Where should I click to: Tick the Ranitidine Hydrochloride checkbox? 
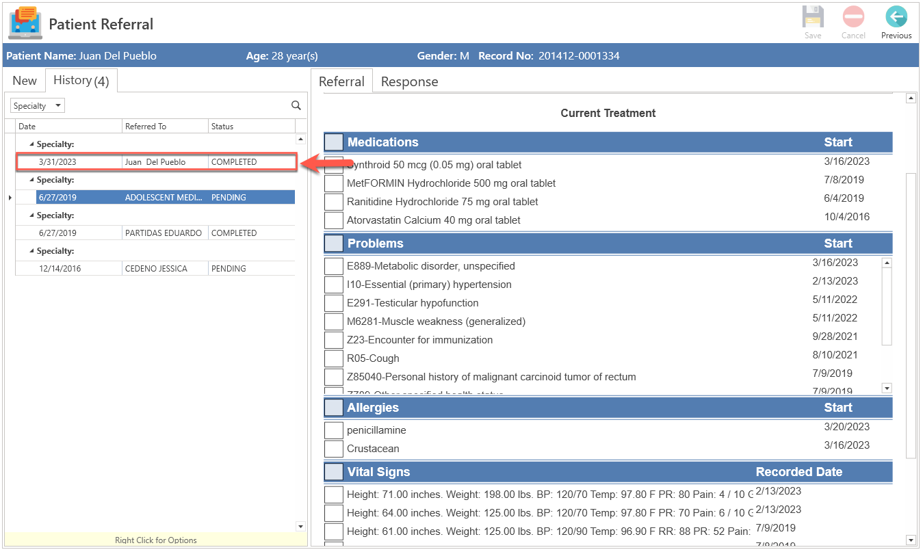tap(333, 202)
